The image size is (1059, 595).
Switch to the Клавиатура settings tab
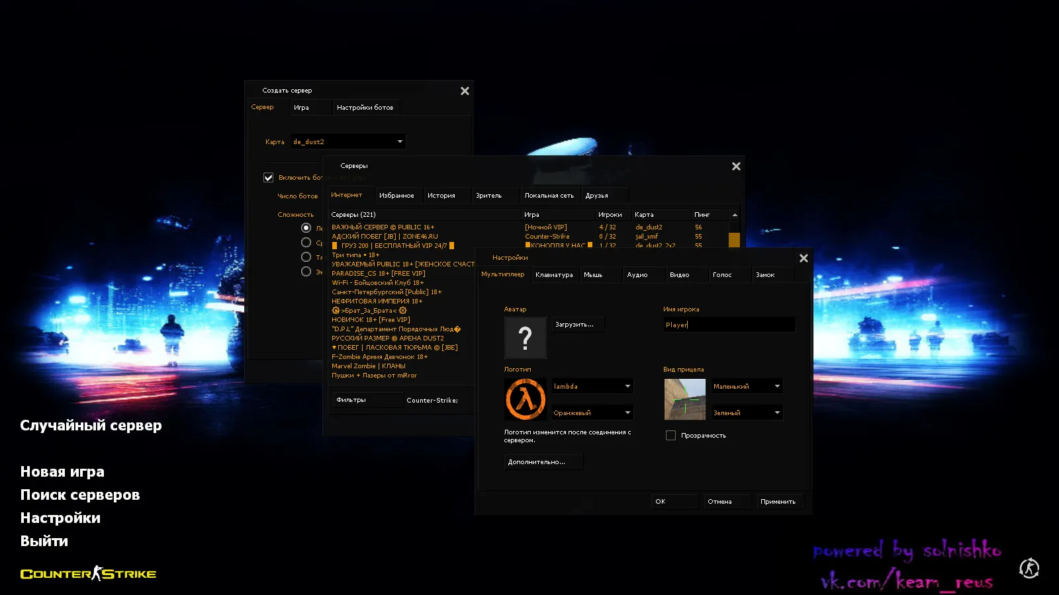(x=555, y=274)
